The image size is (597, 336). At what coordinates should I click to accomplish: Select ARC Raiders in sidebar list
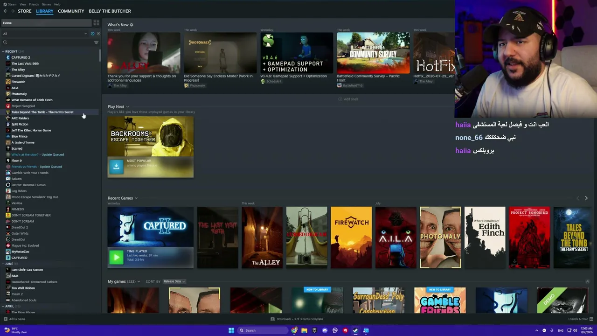coord(20,118)
